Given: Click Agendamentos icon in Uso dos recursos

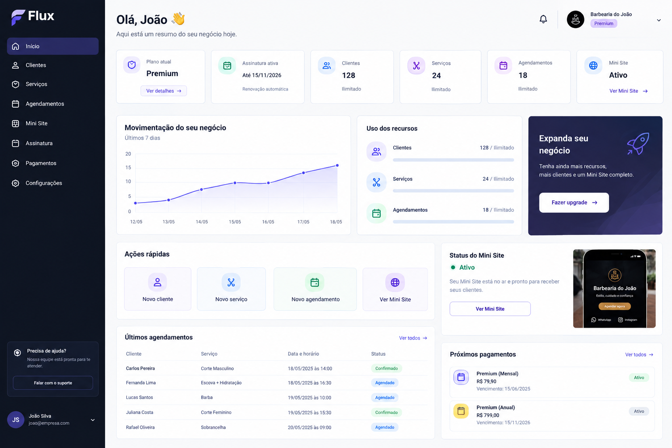Looking at the screenshot, I should (376, 213).
